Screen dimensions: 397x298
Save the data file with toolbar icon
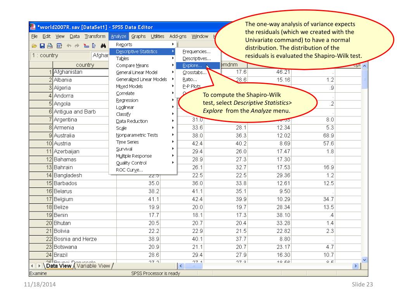[x=42, y=46]
